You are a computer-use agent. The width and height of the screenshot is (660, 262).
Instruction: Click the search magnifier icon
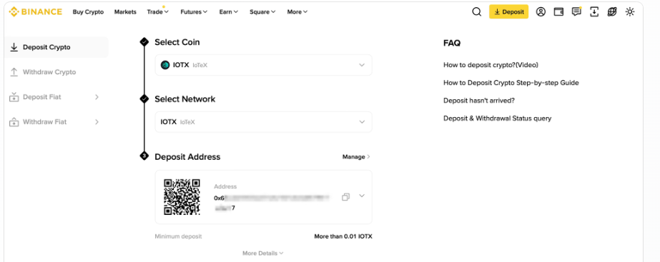click(x=476, y=11)
